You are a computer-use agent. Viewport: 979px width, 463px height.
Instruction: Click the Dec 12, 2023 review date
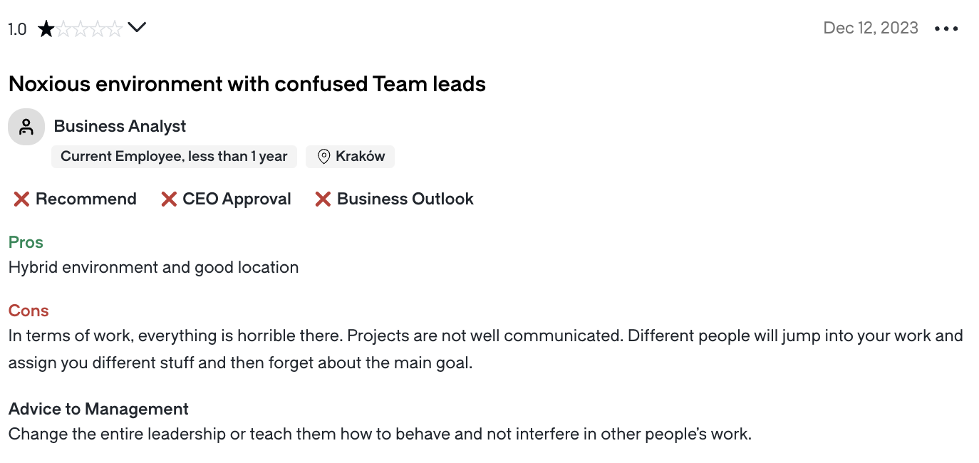point(871,28)
